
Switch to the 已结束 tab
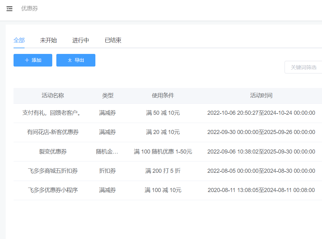(x=113, y=40)
